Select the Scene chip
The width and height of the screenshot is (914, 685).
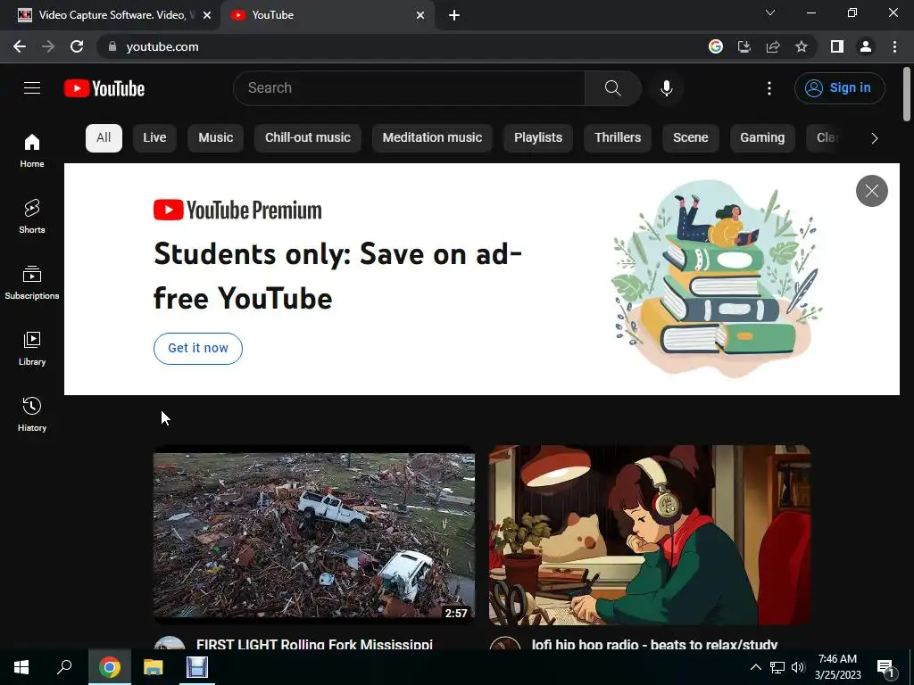tap(691, 138)
